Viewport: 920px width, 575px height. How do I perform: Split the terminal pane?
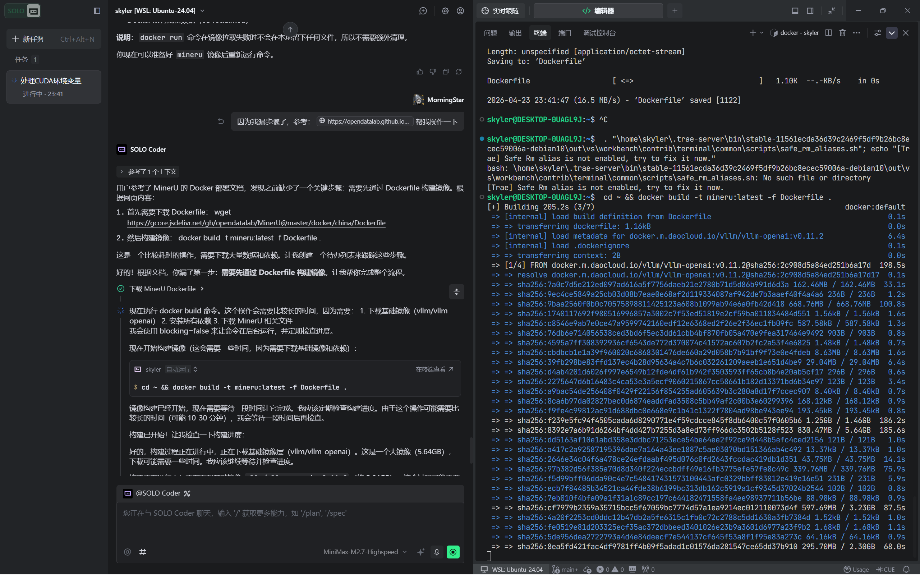coord(828,33)
